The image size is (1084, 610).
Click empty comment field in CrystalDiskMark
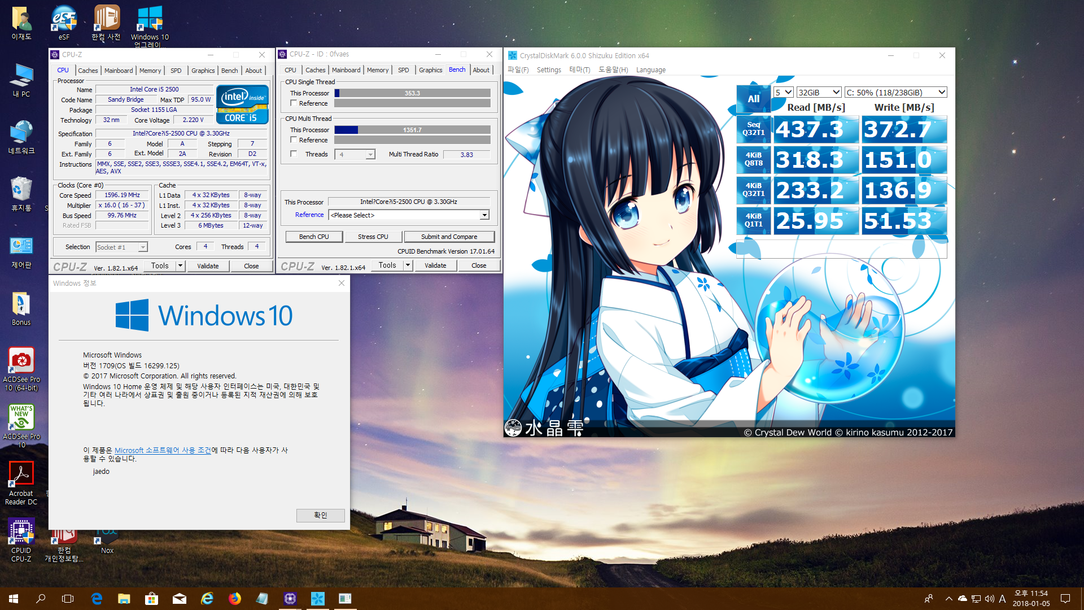[841, 249]
